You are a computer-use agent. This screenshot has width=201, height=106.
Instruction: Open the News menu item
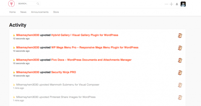coord(23,12)
